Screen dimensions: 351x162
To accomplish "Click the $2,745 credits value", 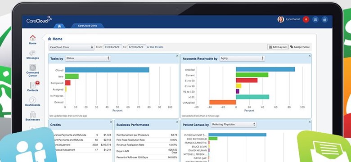I will tap(108, 140).
